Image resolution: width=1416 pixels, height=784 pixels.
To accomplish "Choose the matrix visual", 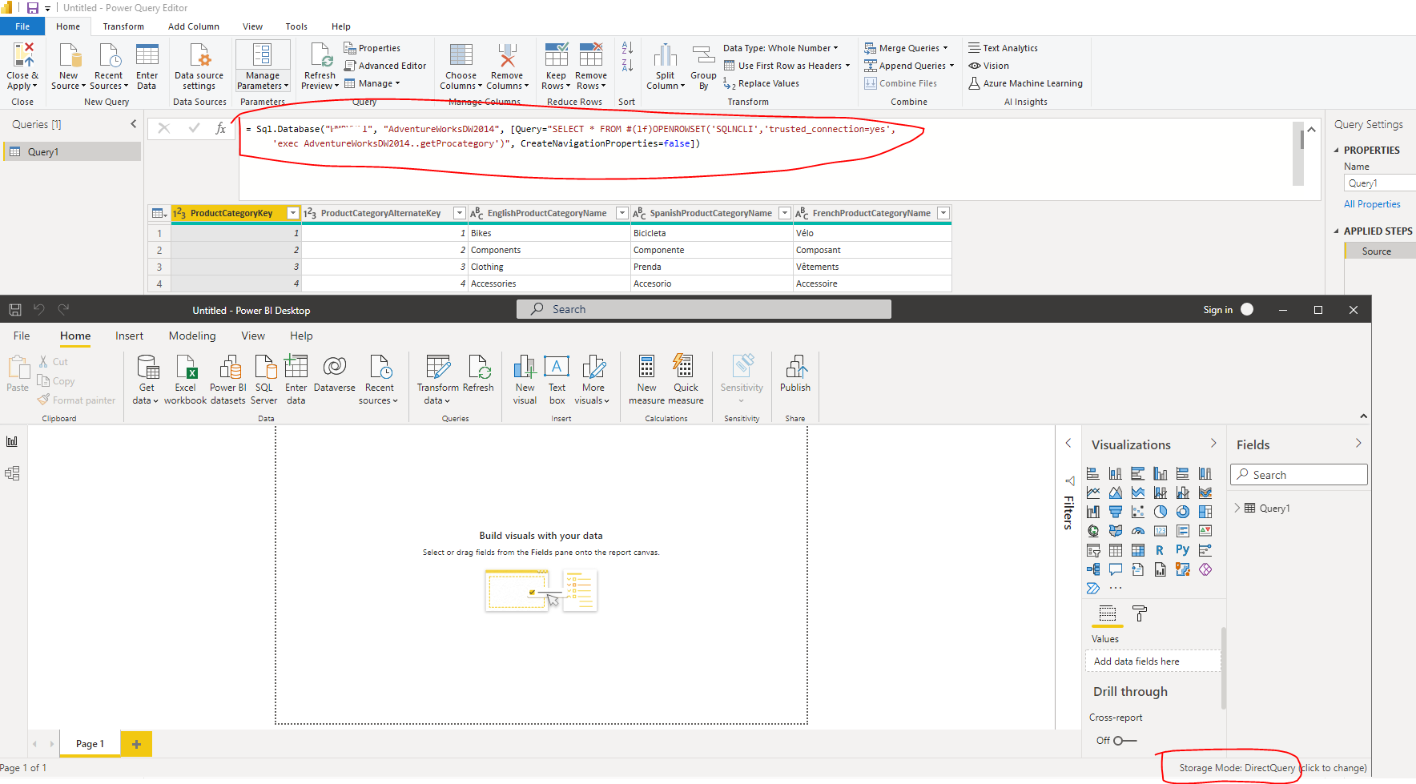I will tap(1138, 550).
